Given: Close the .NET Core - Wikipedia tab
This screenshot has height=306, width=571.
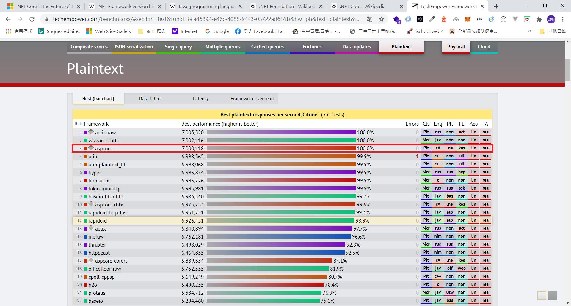Looking at the screenshot, I should (401, 6).
